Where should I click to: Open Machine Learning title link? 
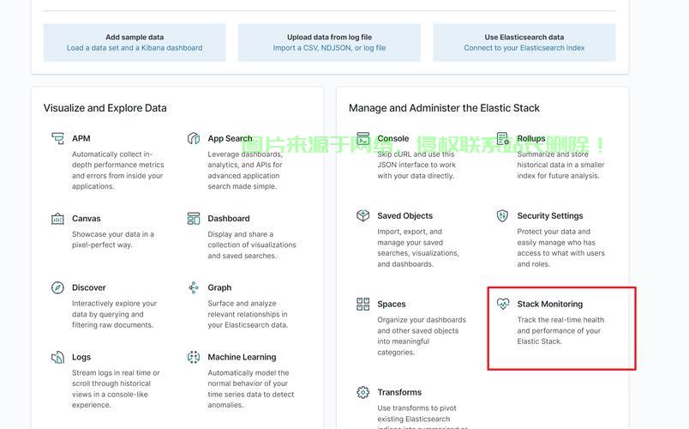pyautogui.click(x=242, y=357)
